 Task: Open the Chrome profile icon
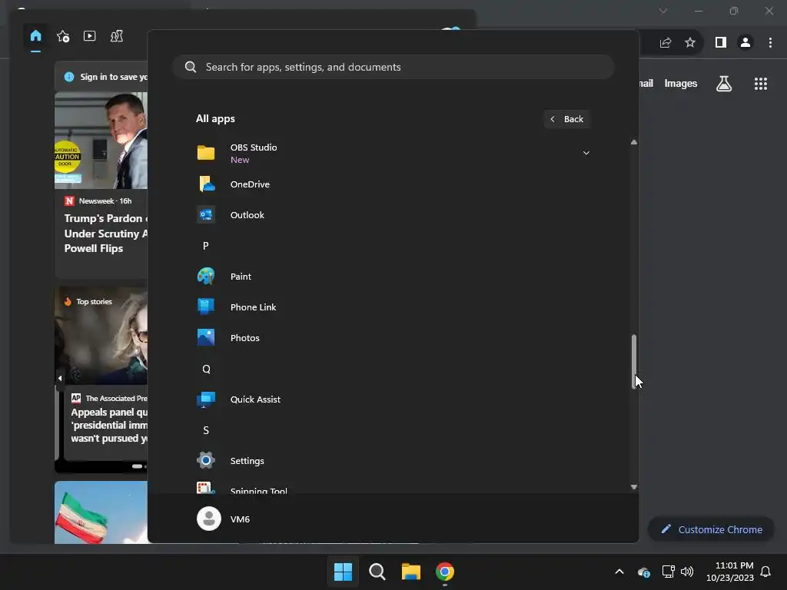point(745,43)
